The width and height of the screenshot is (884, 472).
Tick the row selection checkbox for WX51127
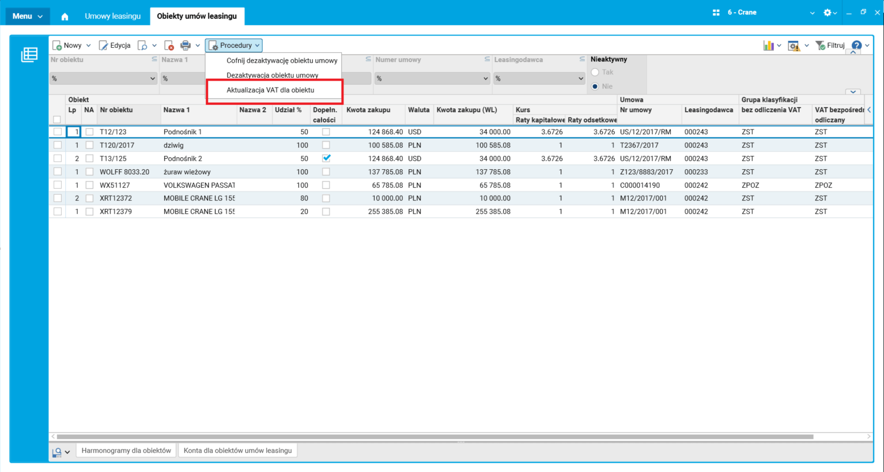pyautogui.click(x=58, y=185)
